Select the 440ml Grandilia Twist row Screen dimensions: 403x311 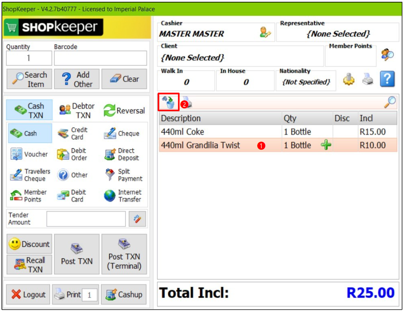pos(278,145)
